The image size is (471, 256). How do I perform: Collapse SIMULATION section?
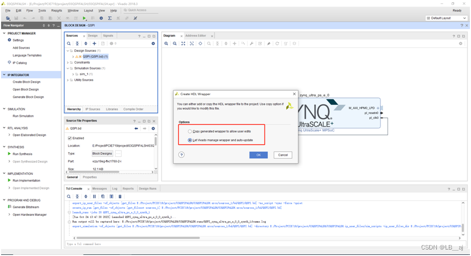(4, 109)
